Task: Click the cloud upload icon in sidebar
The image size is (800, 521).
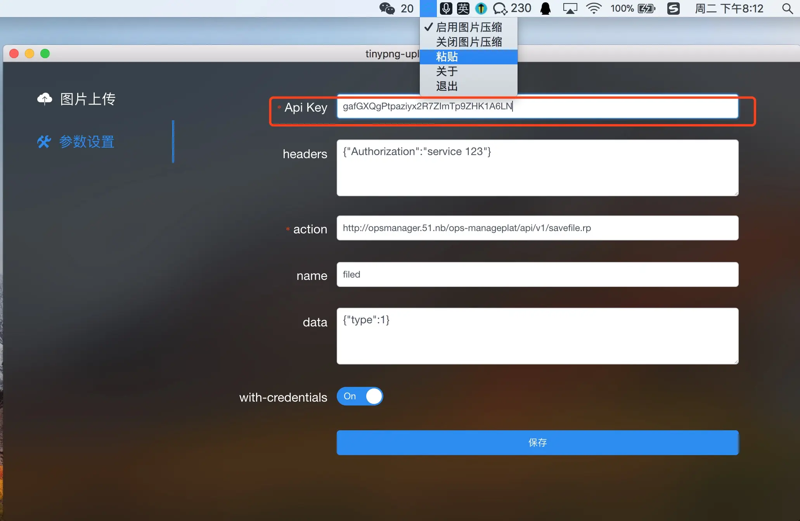Action: (x=45, y=99)
